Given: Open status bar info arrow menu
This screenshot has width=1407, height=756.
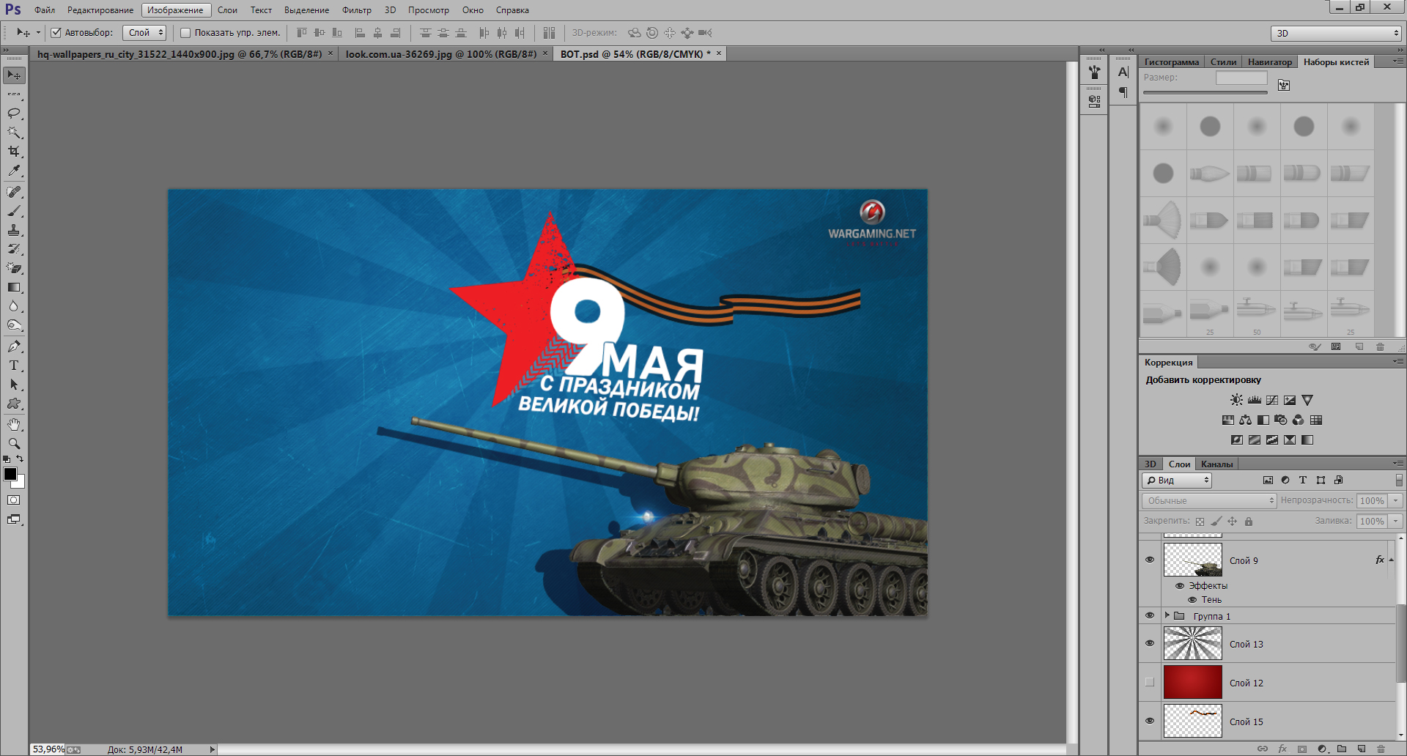Looking at the screenshot, I should tap(213, 749).
